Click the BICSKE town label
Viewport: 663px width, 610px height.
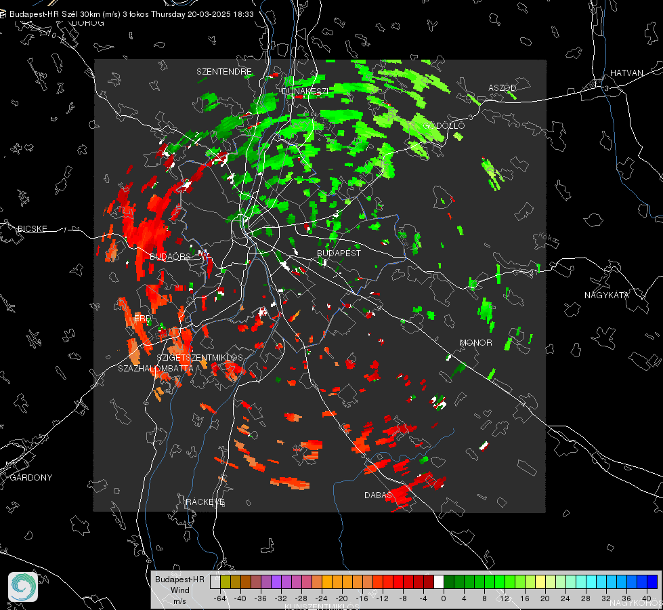(x=32, y=228)
